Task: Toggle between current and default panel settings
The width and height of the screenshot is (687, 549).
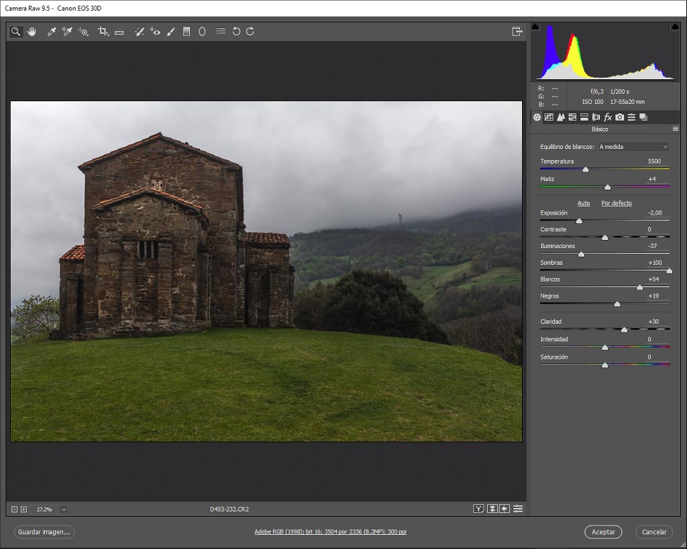Action: (x=518, y=509)
